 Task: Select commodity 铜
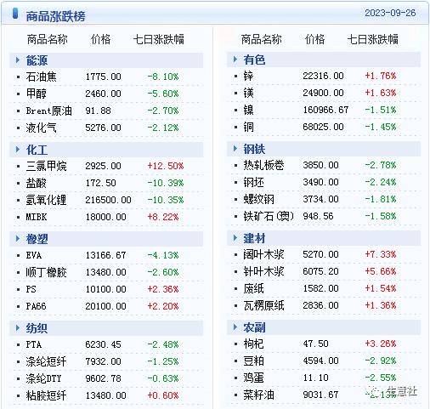pos(248,127)
